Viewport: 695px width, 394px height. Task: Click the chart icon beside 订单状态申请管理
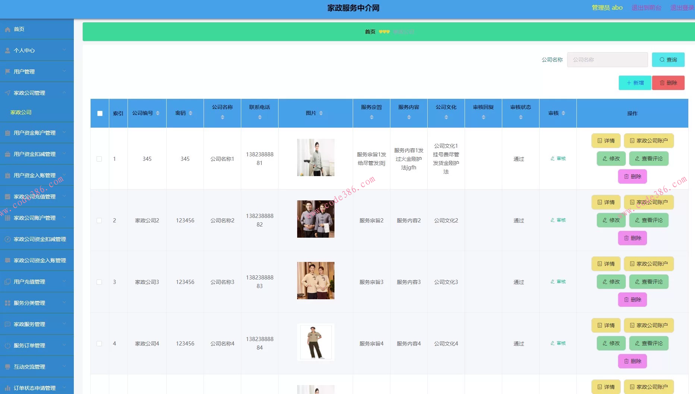pyautogui.click(x=7, y=388)
